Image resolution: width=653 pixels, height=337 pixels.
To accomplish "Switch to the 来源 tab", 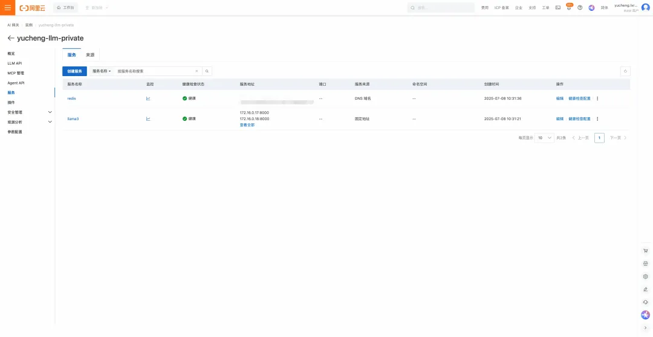I will pos(90,55).
